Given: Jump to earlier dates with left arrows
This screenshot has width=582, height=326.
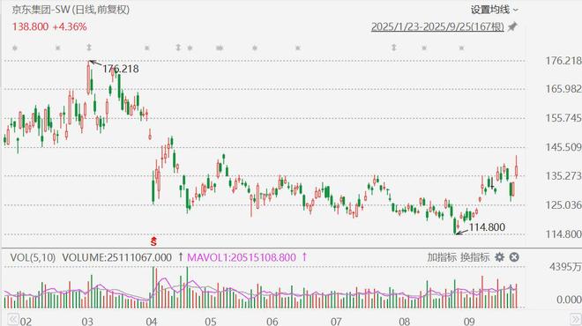Looking at the screenshot, I should pyautogui.click(x=12, y=319).
